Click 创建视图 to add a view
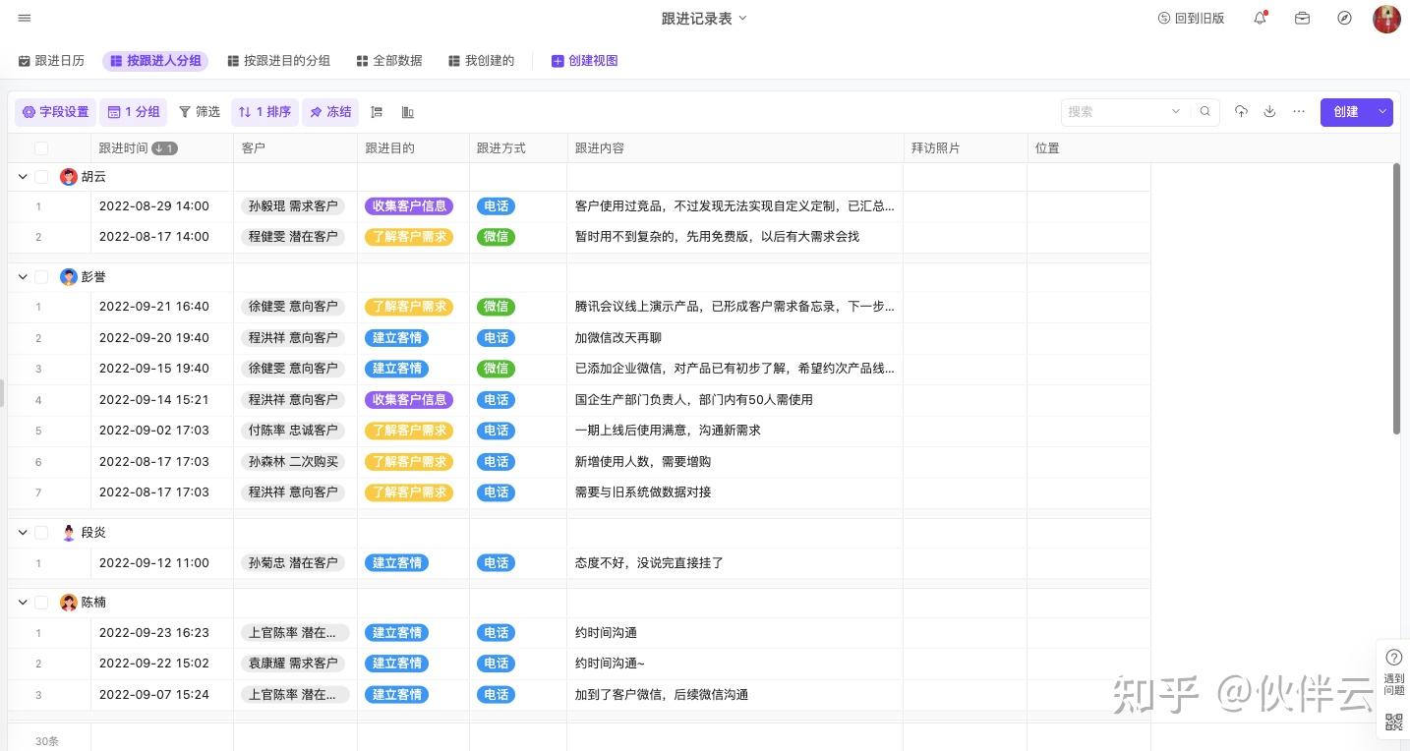The height and width of the screenshot is (751, 1410). (x=585, y=61)
